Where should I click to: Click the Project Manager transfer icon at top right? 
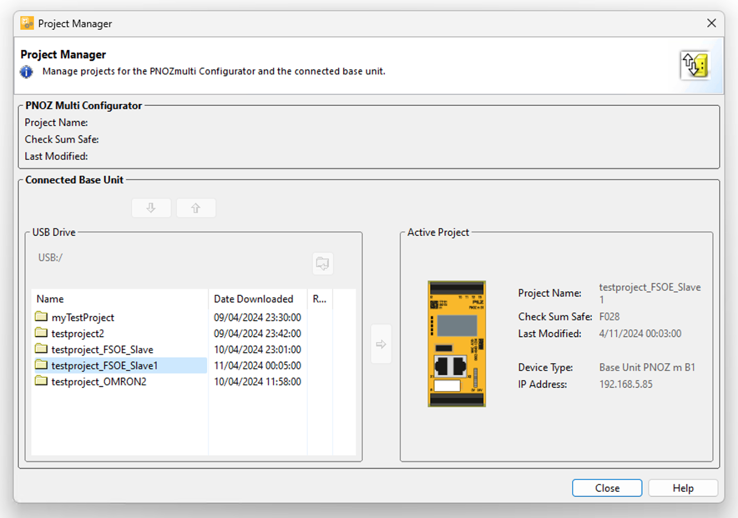pos(695,65)
